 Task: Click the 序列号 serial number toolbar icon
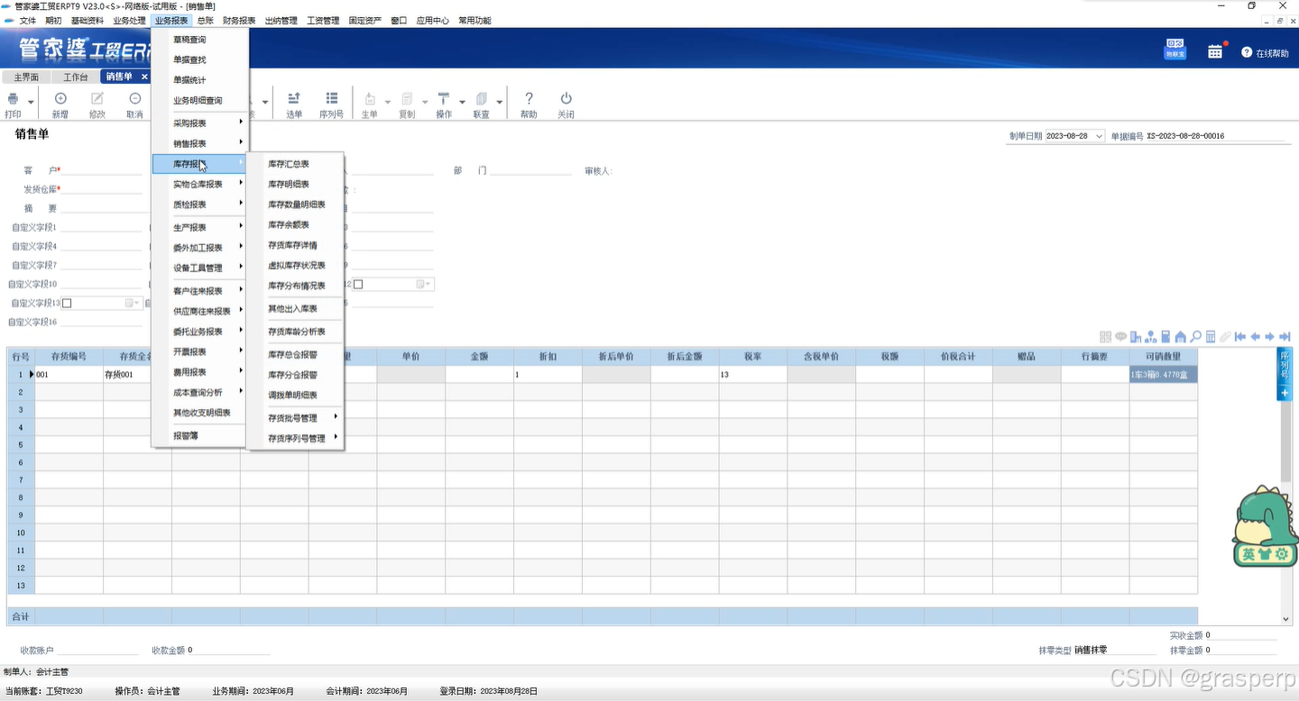332,99
